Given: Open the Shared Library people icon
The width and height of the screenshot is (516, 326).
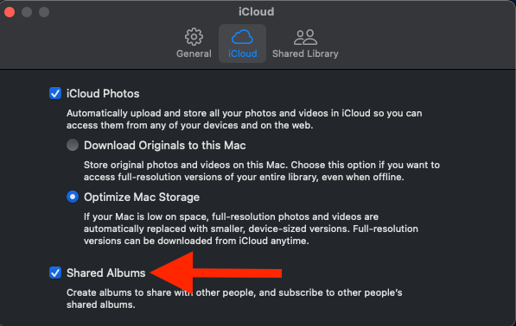Looking at the screenshot, I should (x=305, y=37).
